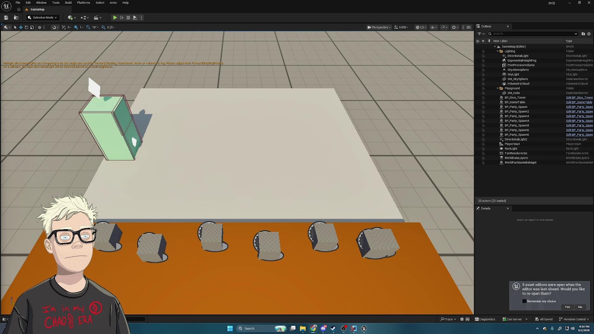Open the Selection Mode dropdown
Image resolution: width=594 pixels, height=334 pixels.
(x=42, y=18)
